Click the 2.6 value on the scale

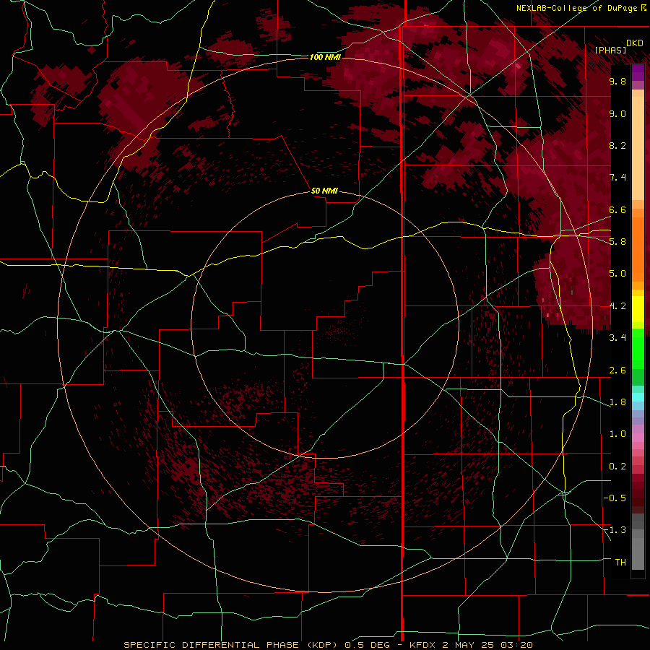[x=617, y=370]
